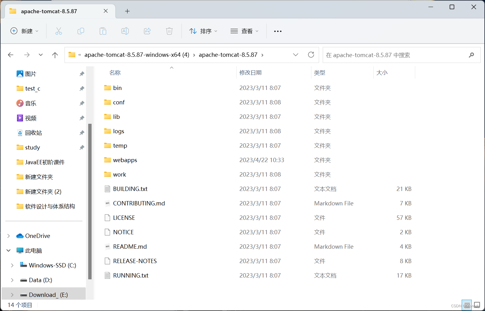Click the Paste clipboard icon

[103, 31]
